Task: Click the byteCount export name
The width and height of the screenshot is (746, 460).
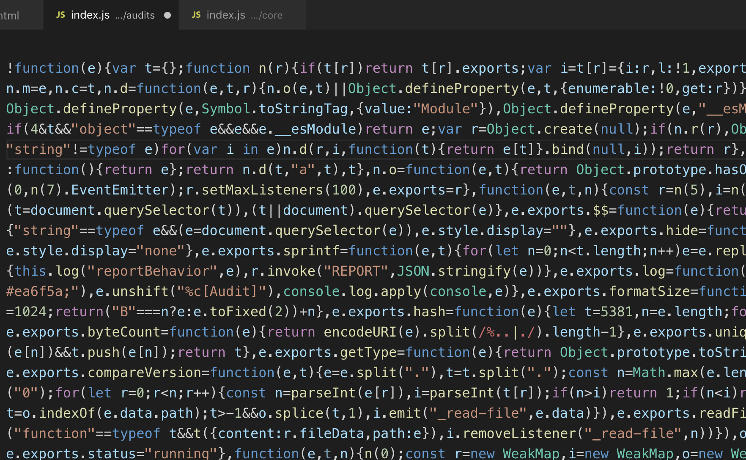Action: click(124, 332)
